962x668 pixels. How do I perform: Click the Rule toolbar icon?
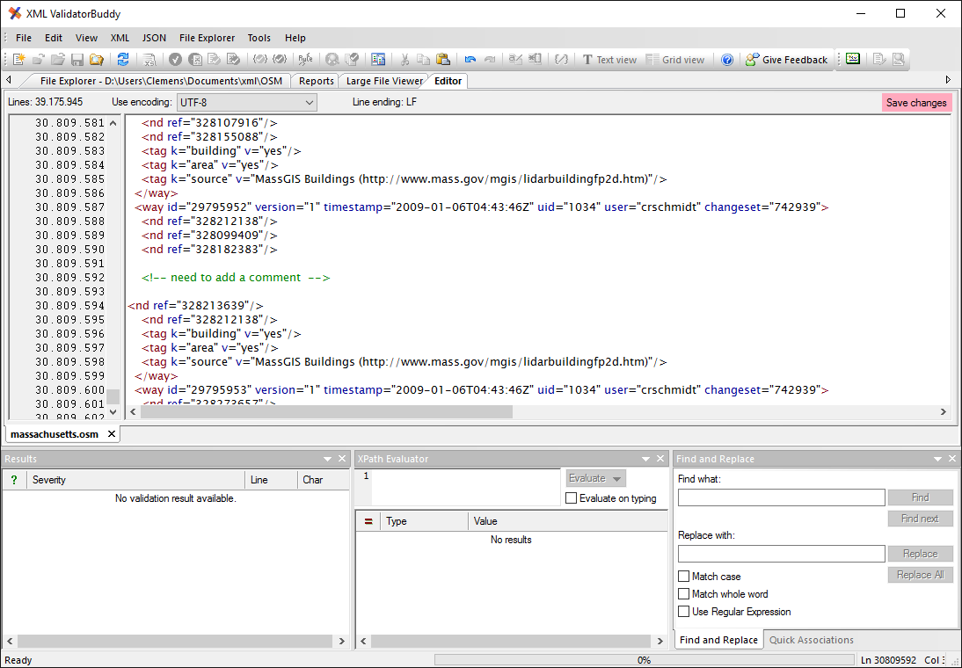pos(305,60)
